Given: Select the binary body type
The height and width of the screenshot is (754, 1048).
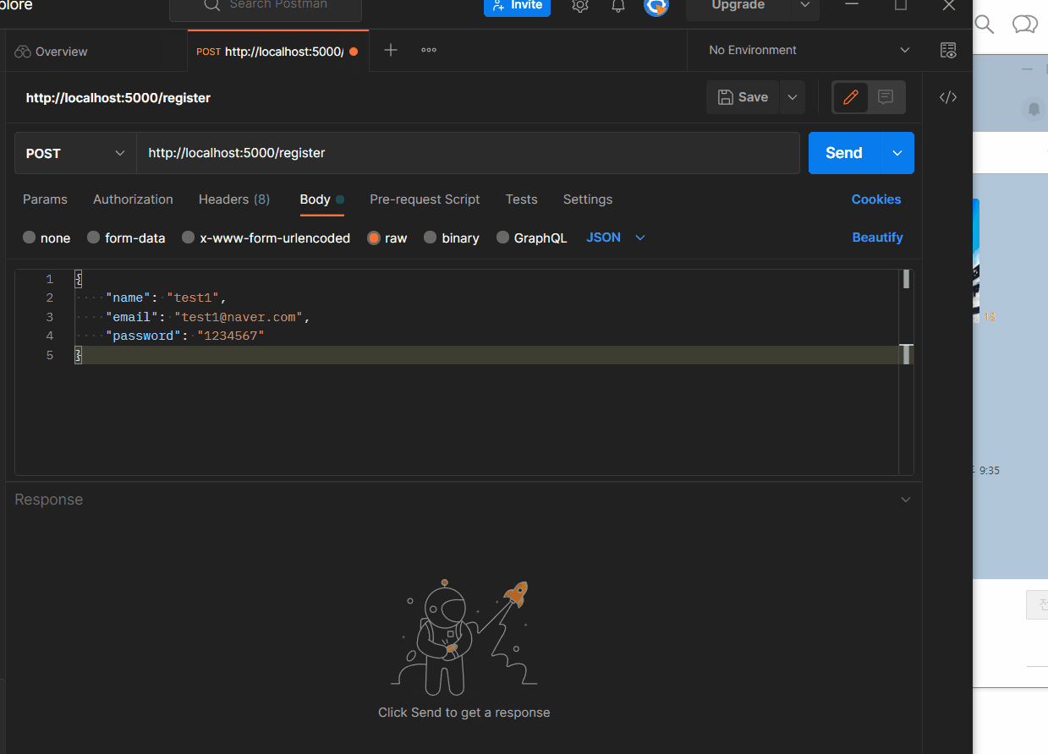Looking at the screenshot, I should coord(452,238).
